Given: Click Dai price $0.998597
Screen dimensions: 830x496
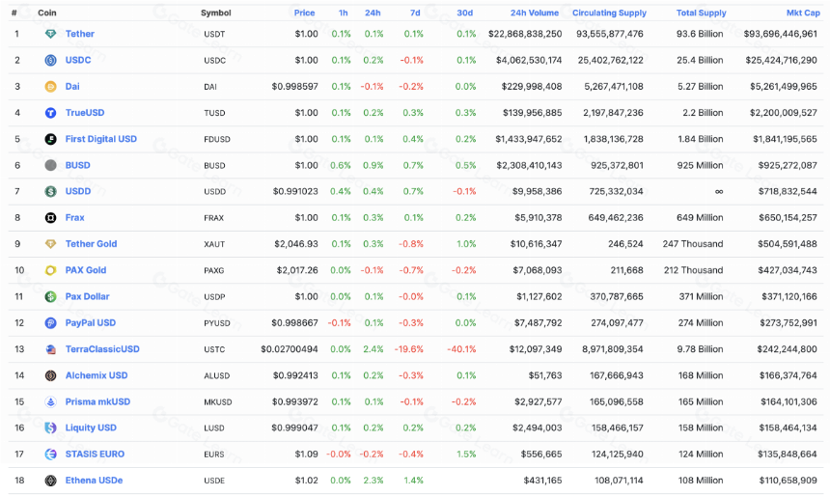Looking at the screenshot, I should click(x=294, y=86).
